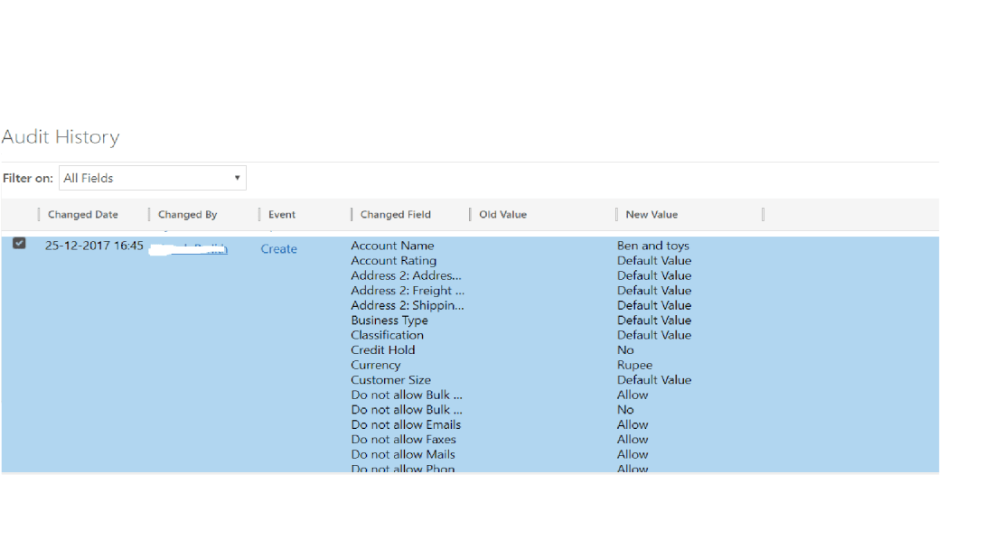This screenshot has height=558, width=994.
Task: Click the Old Value column header
Action: pyautogui.click(x=502, y=215)
